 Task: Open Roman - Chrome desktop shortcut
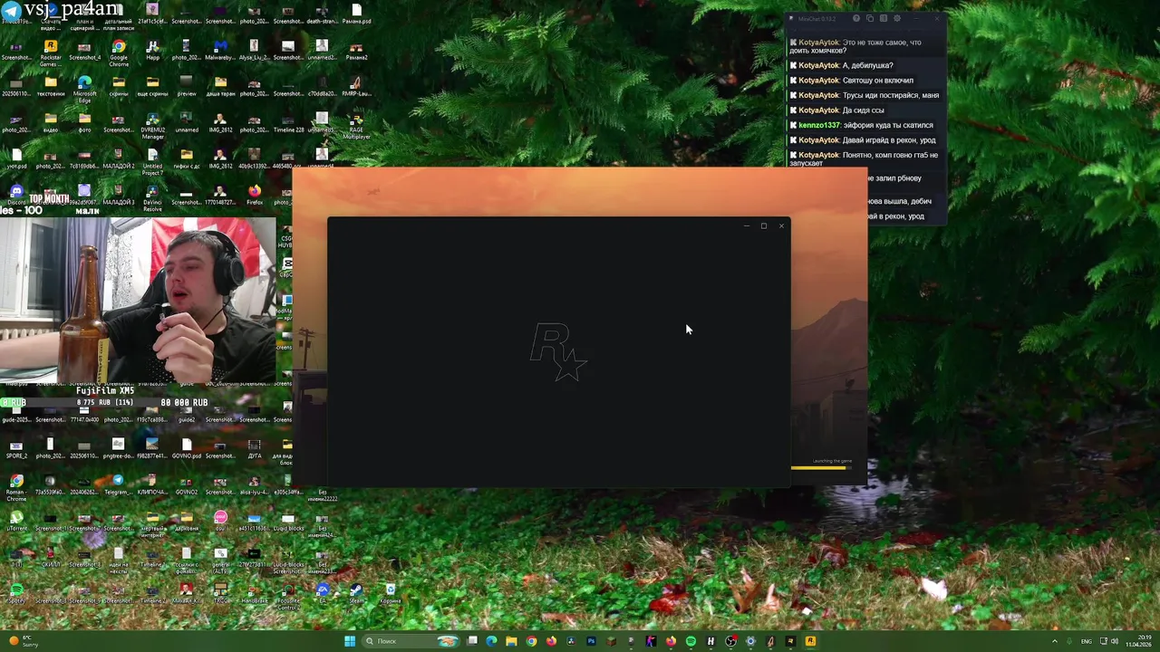16,487
